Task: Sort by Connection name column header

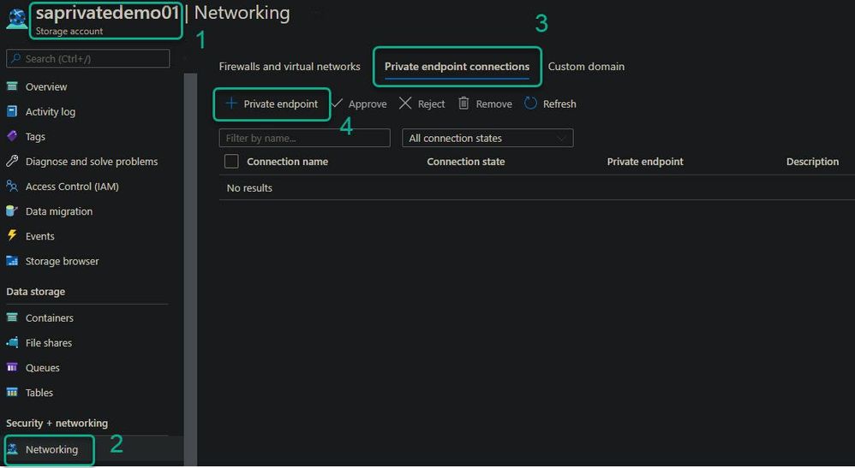Action: pyautogui.click(x=287, y=162)
